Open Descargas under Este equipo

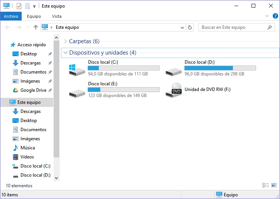coord(30,111)
